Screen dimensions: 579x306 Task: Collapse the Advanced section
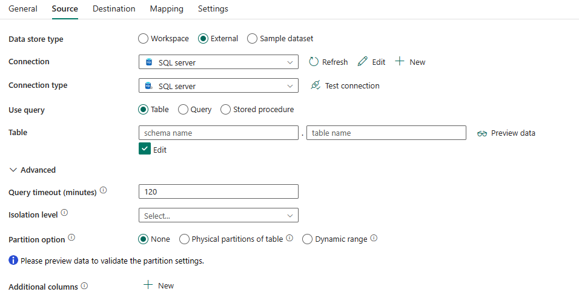point(13,170)
